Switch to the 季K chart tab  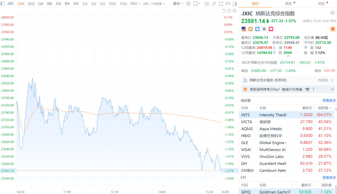click(67, 4)
